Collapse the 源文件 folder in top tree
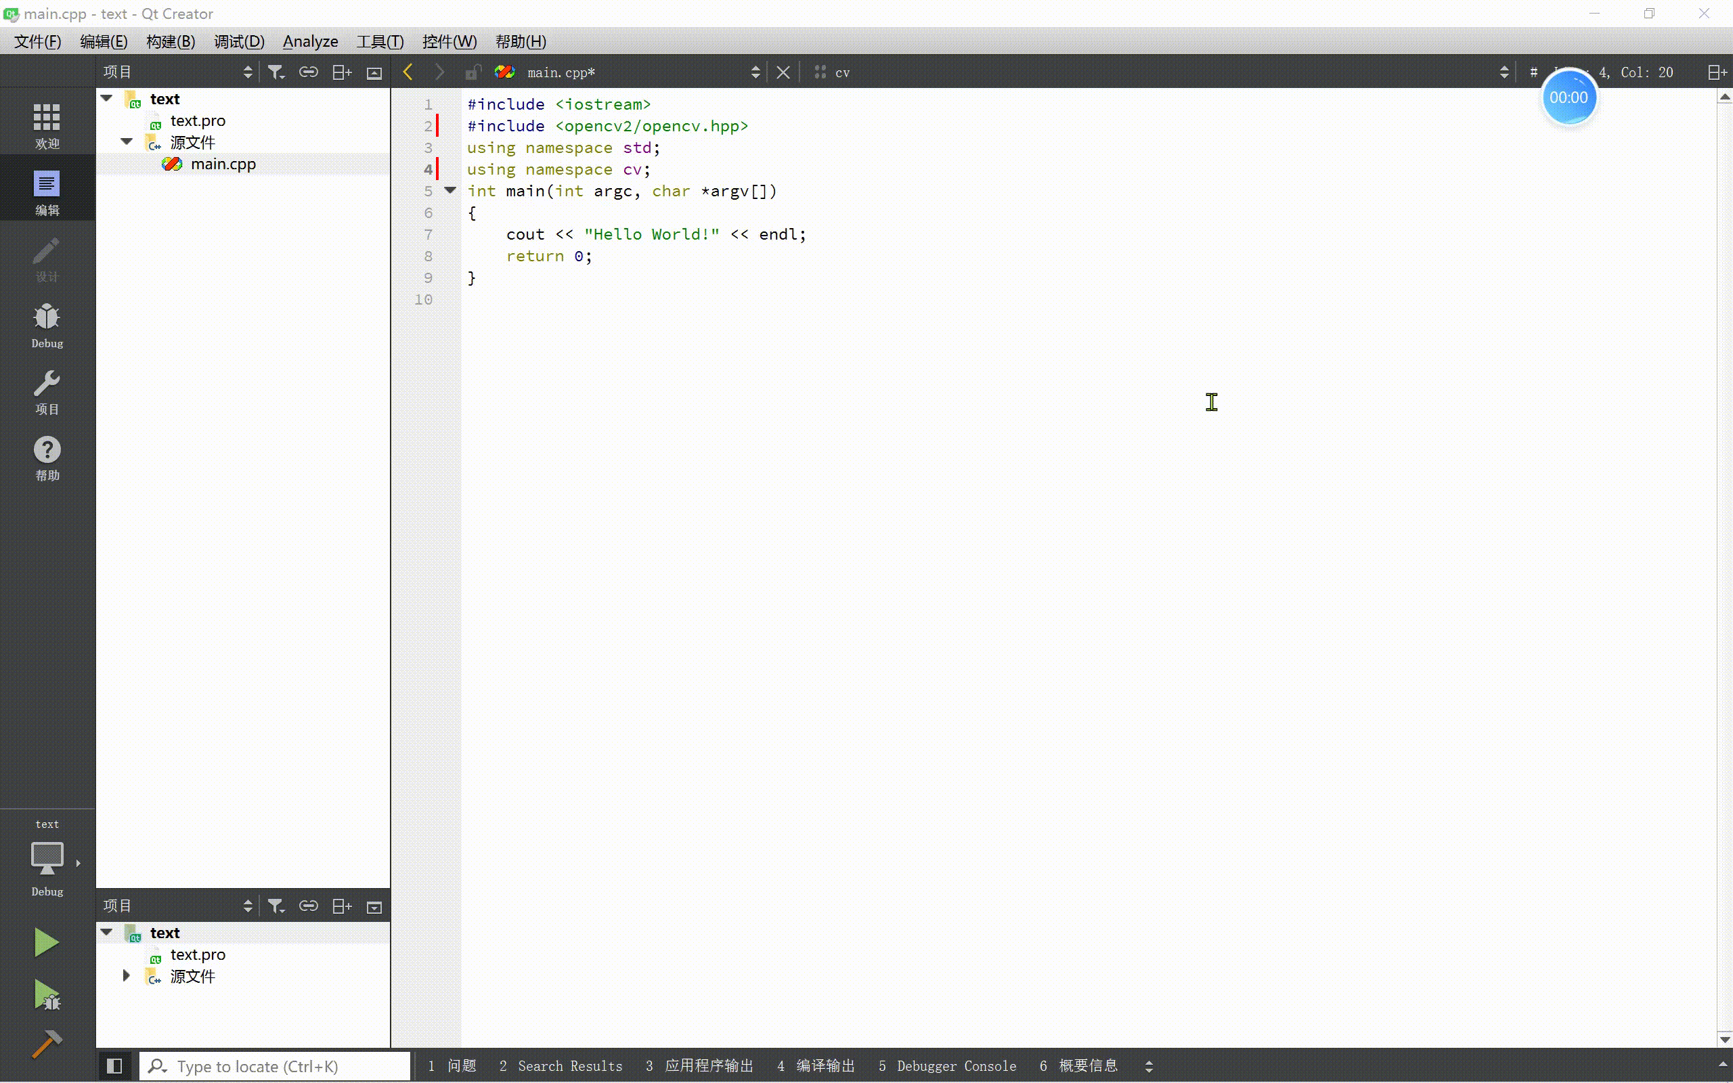 click(x=127, y=142)
